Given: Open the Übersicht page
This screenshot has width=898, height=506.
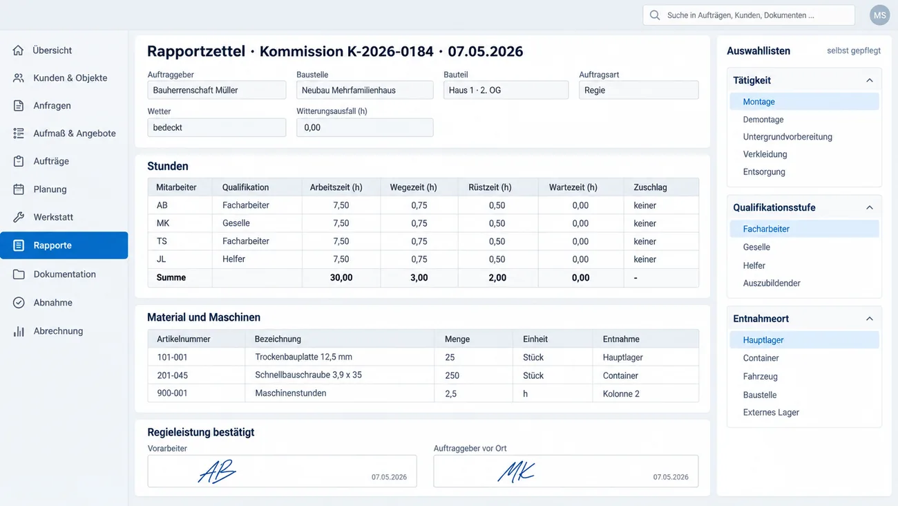Looking at the screenshot, I should coord(64,50).
